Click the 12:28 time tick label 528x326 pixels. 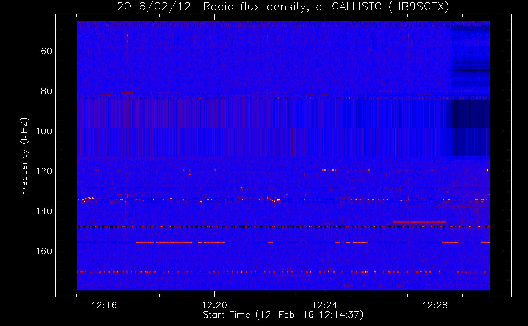[435, 305]
